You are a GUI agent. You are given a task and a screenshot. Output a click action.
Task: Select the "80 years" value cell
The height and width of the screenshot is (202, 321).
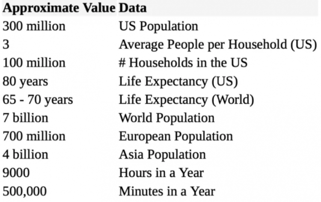tap(25, 81)
